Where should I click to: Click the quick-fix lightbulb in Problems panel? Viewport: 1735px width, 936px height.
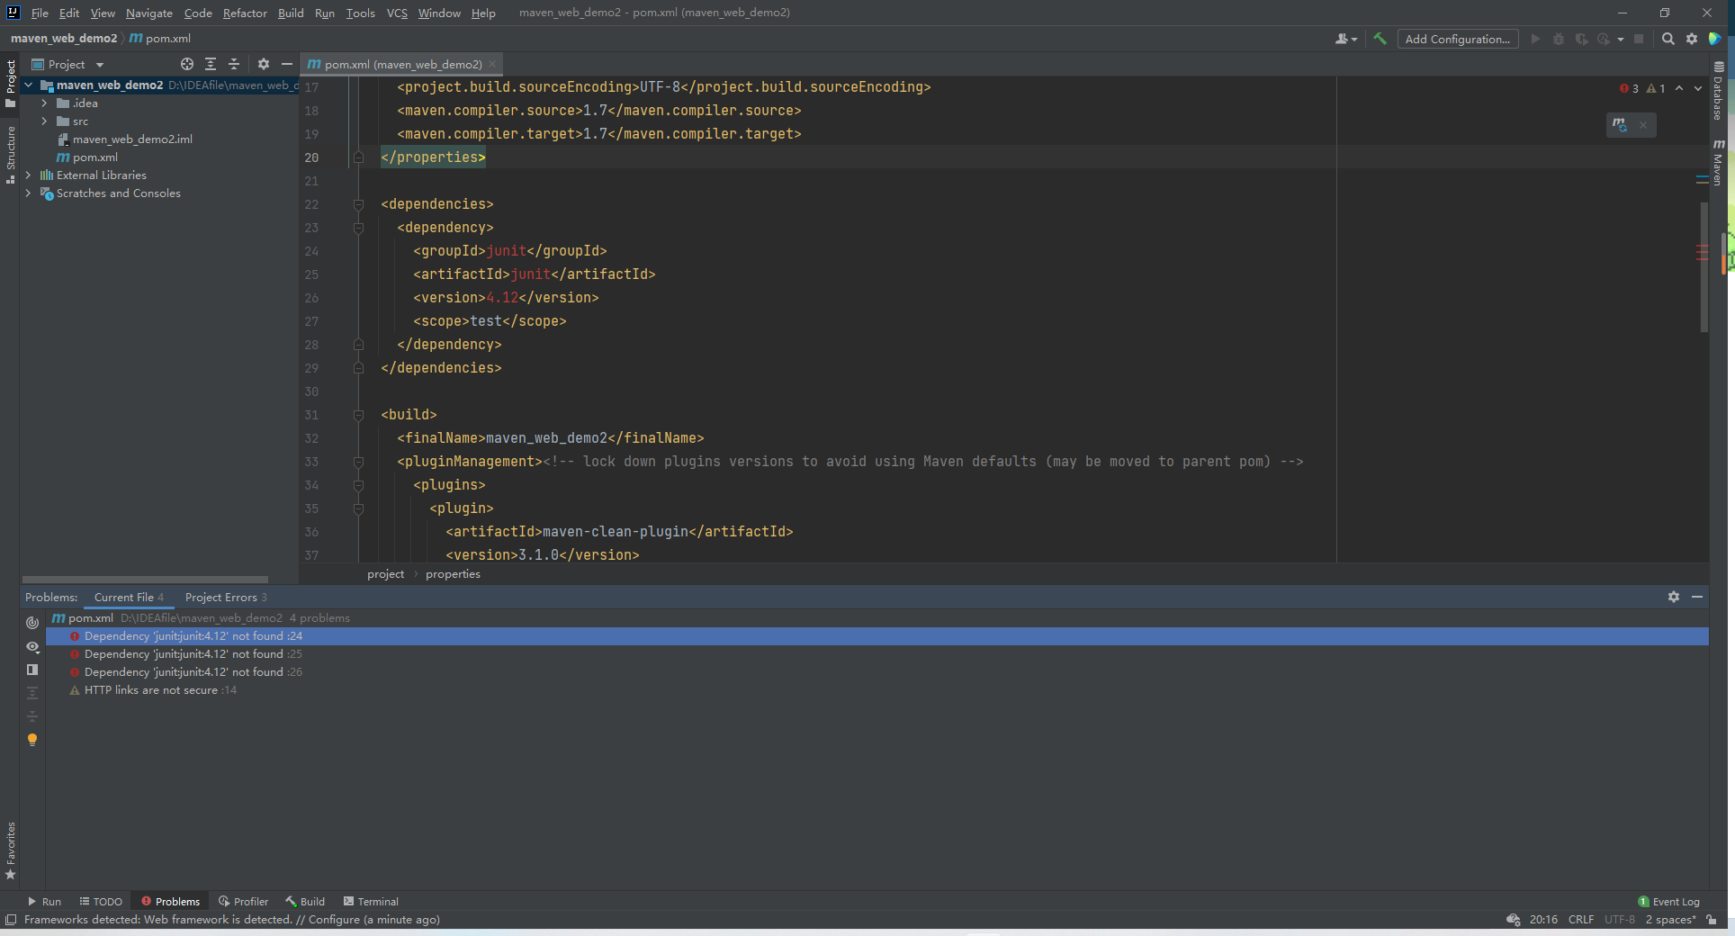pos(32,740)
